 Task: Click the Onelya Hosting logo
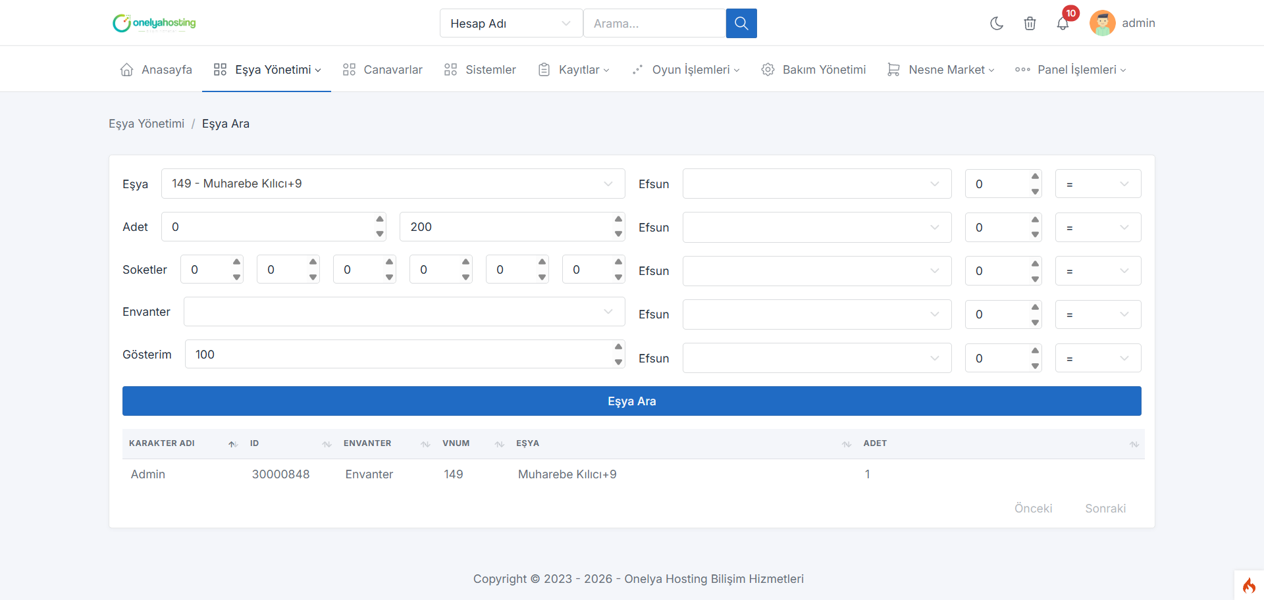tap(154, 23)
